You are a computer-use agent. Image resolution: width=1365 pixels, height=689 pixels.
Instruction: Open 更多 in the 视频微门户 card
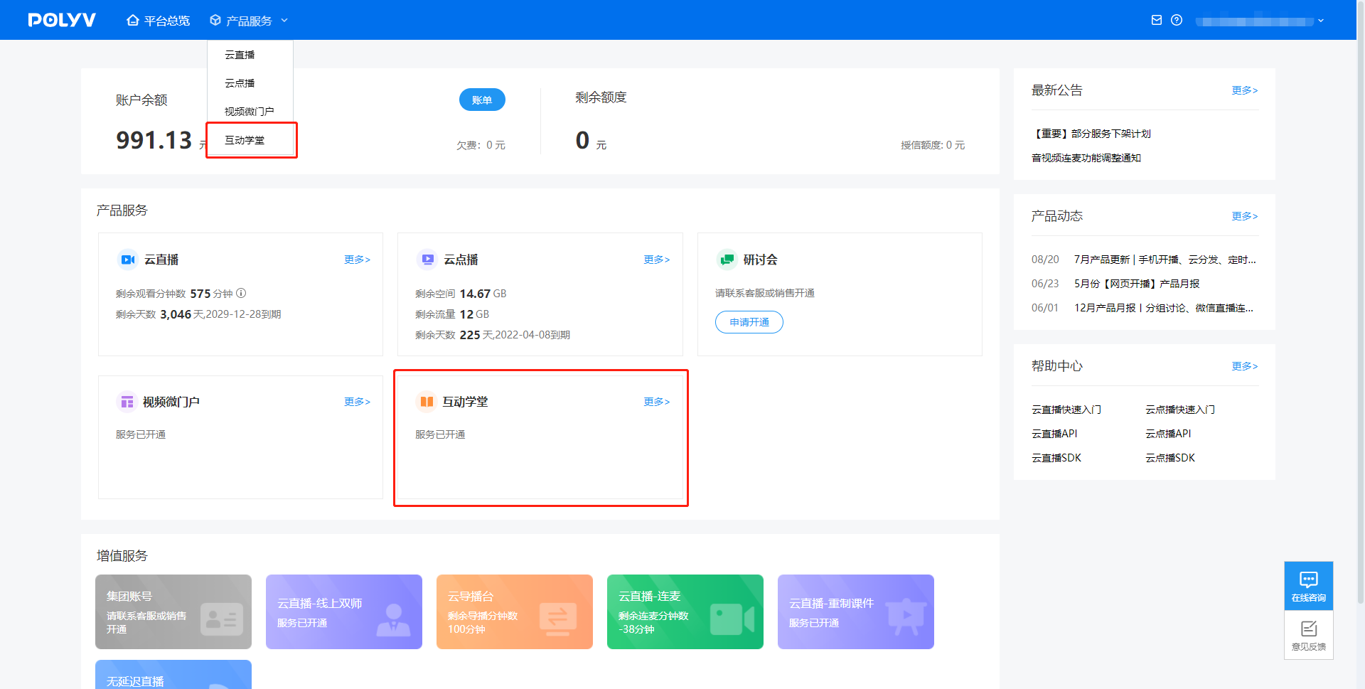point(357,402)
